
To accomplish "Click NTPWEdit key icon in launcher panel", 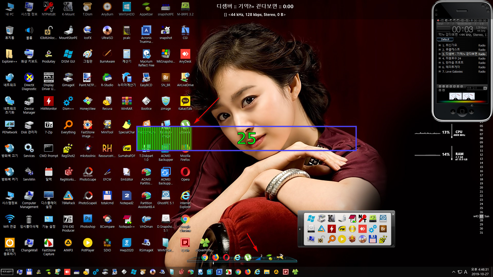I will 362,219.
